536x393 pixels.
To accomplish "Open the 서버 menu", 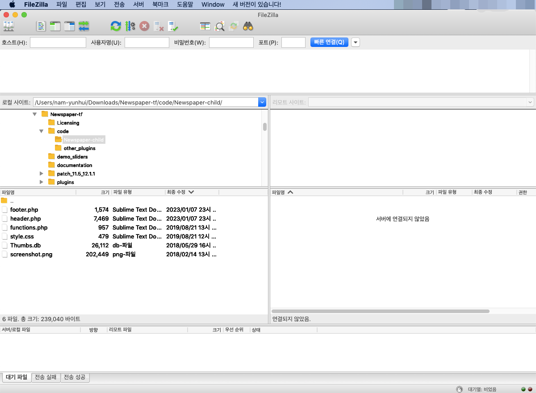I will (x=138, y=4).
